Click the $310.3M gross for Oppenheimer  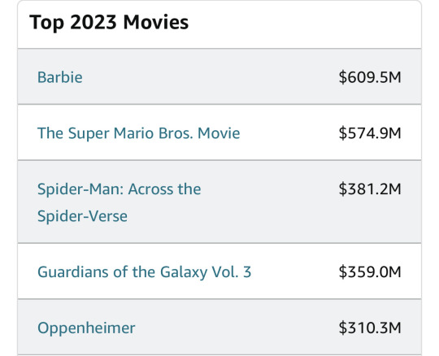370,328
